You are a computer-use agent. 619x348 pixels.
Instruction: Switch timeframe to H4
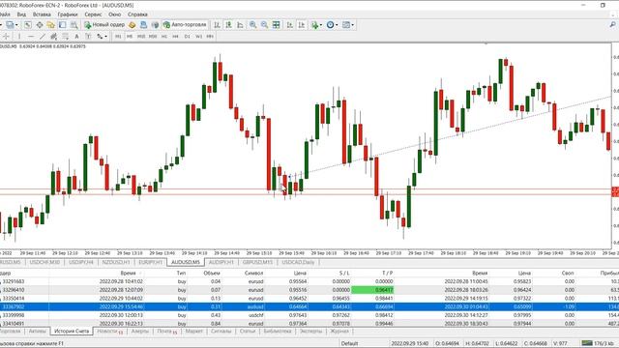tap(175, 37)
